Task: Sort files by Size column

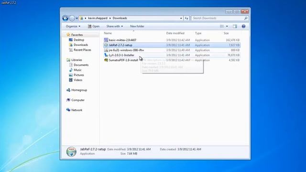Action: click(226, 33)
